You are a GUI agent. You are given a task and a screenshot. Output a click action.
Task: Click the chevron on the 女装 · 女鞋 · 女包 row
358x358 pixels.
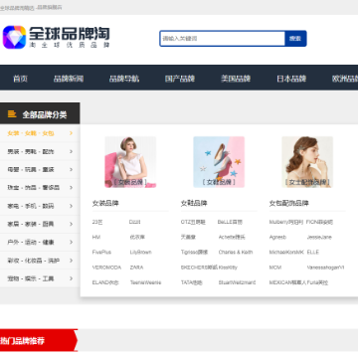point(71,133)
